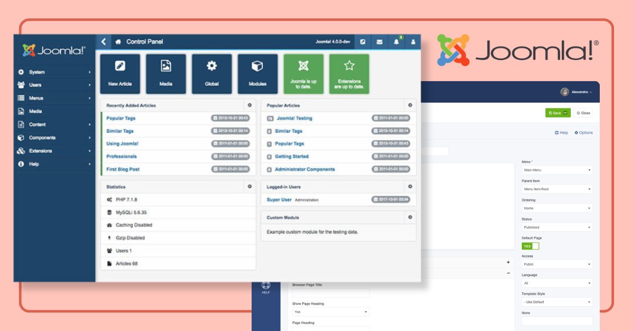633x331 pixels.
Task: Click in the Browser Page Title field
Action: tap(331, 293)
